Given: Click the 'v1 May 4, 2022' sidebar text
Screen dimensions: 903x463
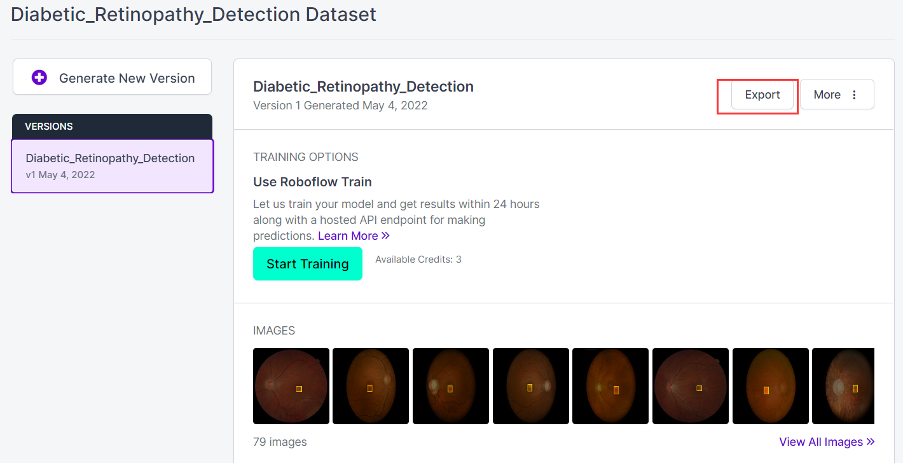Looking at the screenshot, I should pos(60,175).
